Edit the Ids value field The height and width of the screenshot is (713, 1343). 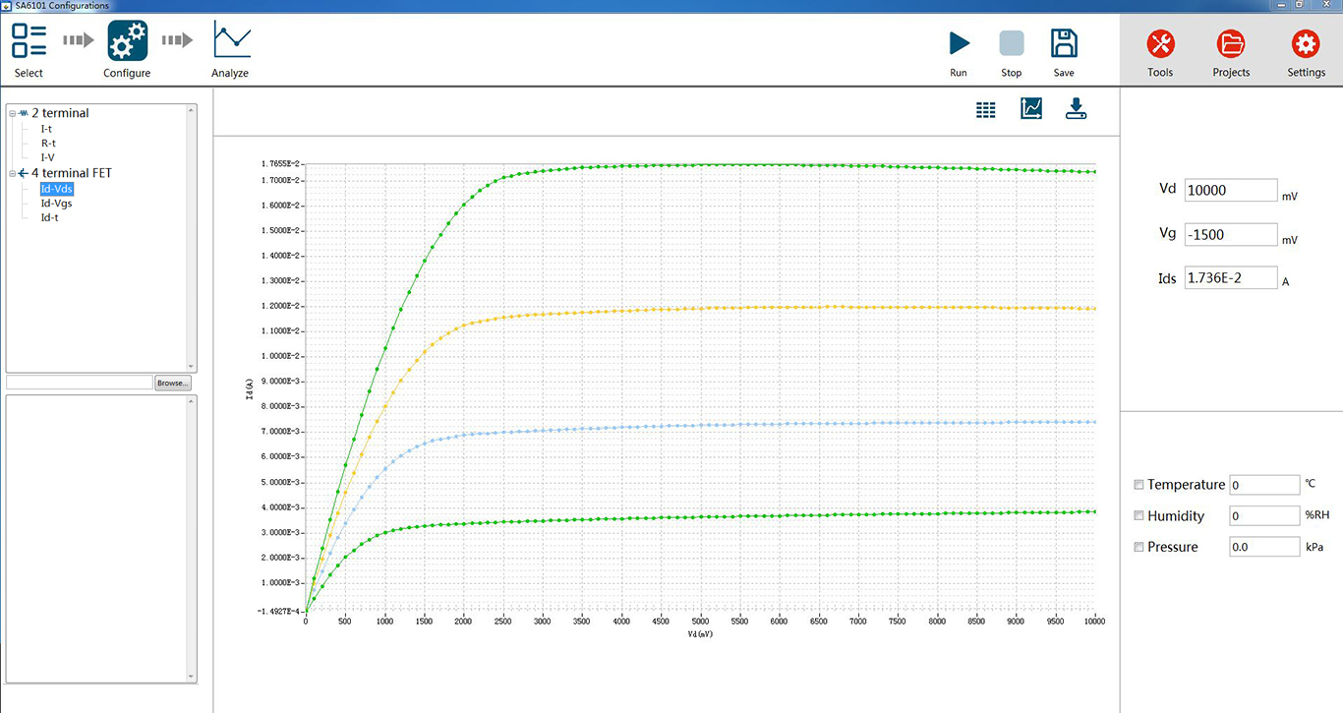click(x=1231, y=278)
